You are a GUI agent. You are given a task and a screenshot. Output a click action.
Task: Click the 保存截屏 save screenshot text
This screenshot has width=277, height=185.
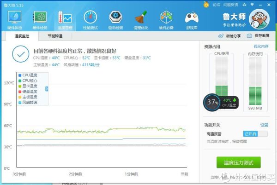click(262, 36)
